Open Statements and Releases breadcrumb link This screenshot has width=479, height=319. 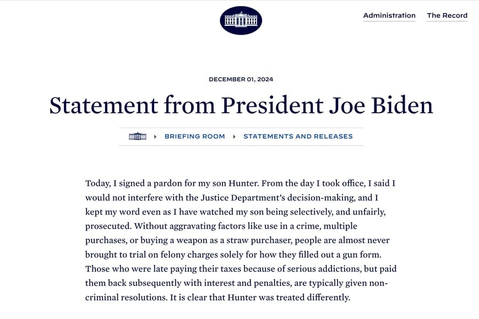pos(298,136)
